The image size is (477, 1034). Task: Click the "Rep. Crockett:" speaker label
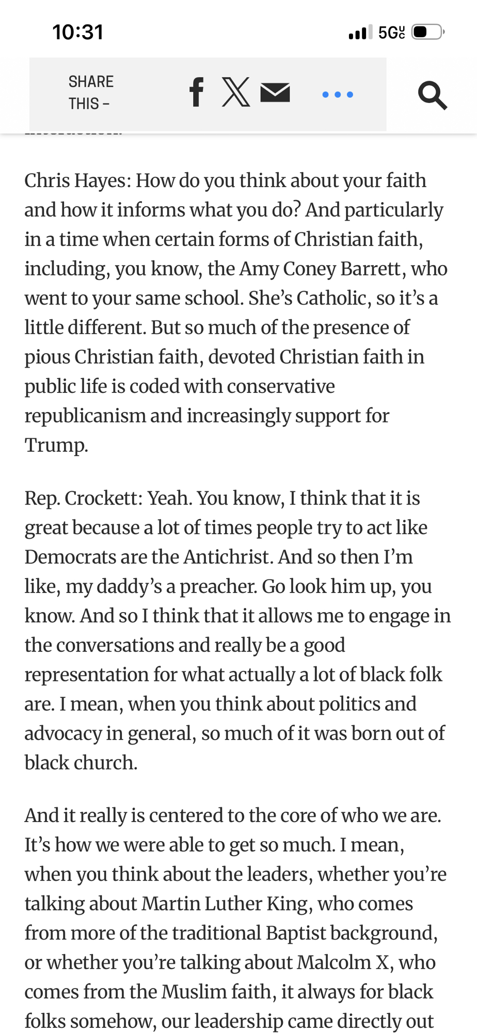tap(83, 498)
